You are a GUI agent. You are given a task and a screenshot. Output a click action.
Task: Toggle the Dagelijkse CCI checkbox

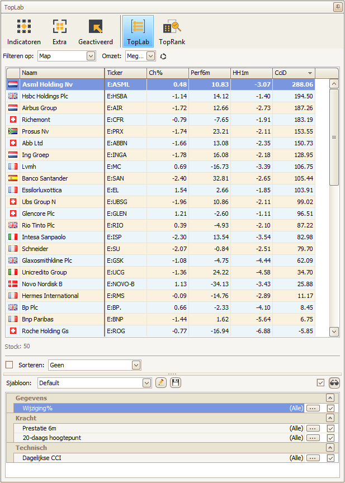pyautogui.click(x=330, y=458)
